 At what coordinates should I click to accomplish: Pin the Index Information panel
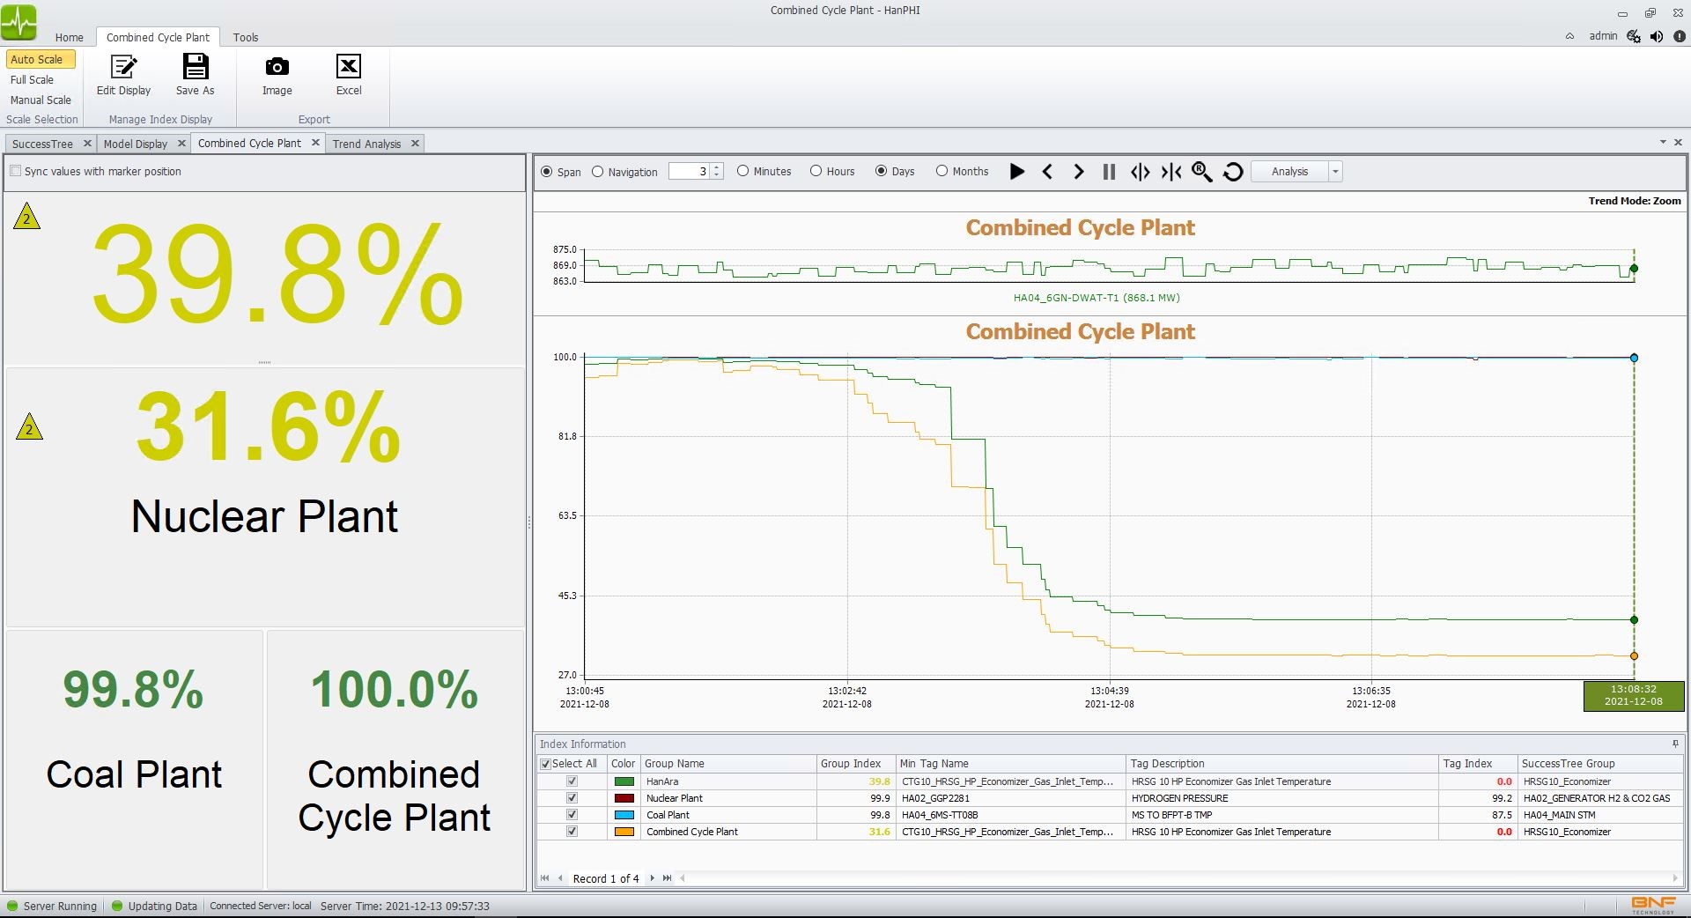click(x=1675, y=744)
